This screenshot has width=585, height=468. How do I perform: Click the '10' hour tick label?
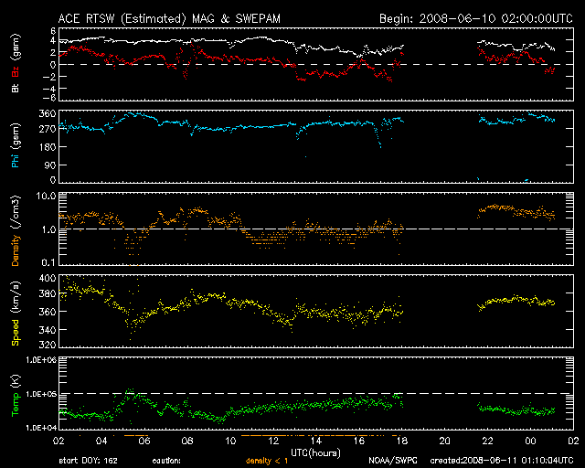pos(230,441)
